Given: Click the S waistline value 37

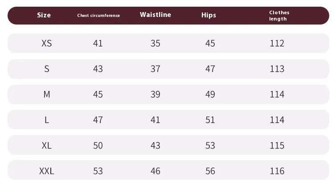Looking at the screenshot, I should pyautogui.click(x=155, y=69).
